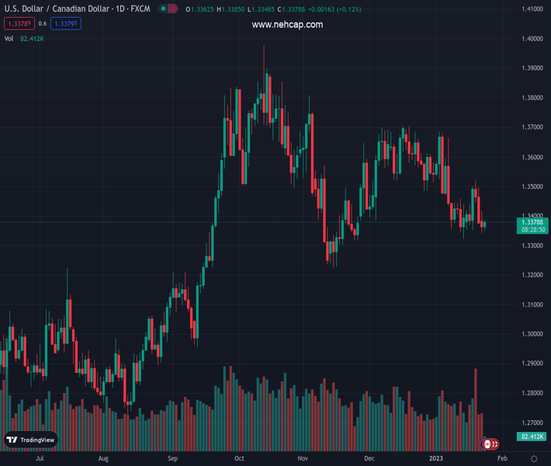The height and width of the screenshot is (466, 551).
Task: Select the Vol indicator label
Action: (x=9, y=38)
